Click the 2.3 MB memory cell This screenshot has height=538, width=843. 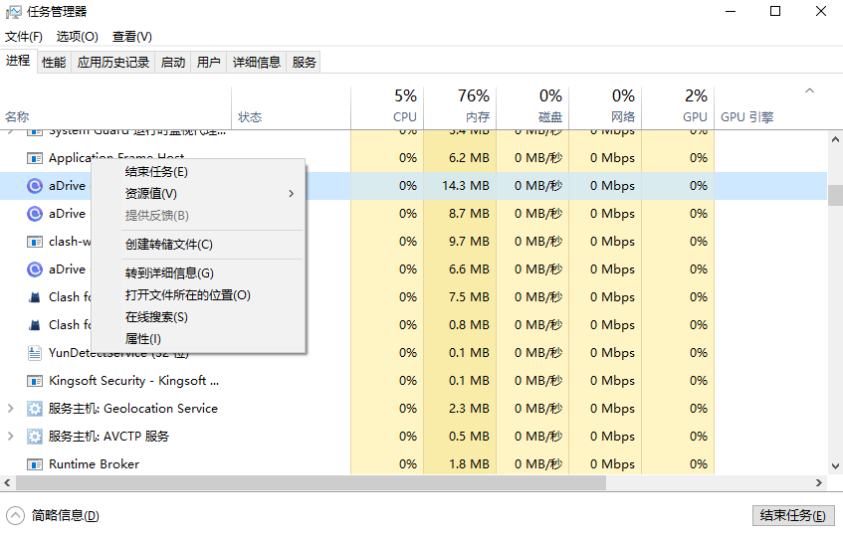(460, 409)
